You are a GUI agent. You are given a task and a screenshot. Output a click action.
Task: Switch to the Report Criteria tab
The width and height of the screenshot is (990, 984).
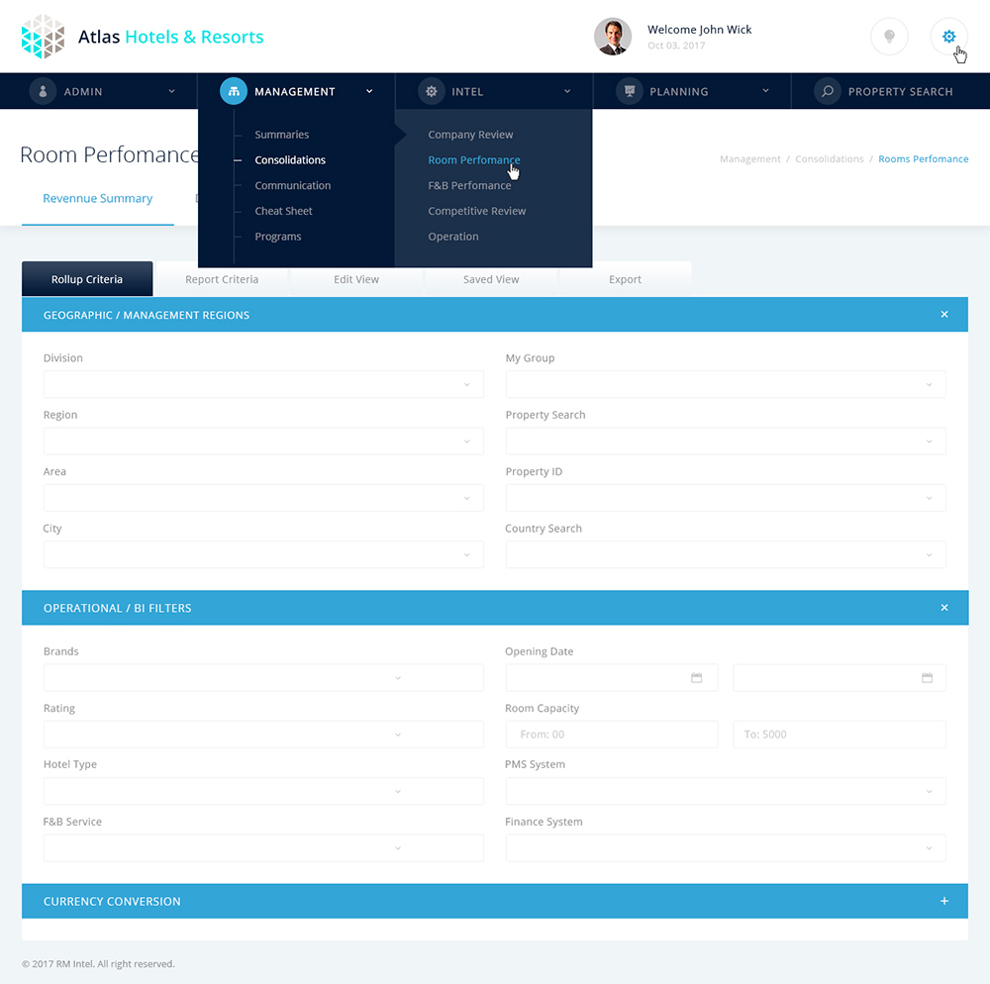click(222, 278)
